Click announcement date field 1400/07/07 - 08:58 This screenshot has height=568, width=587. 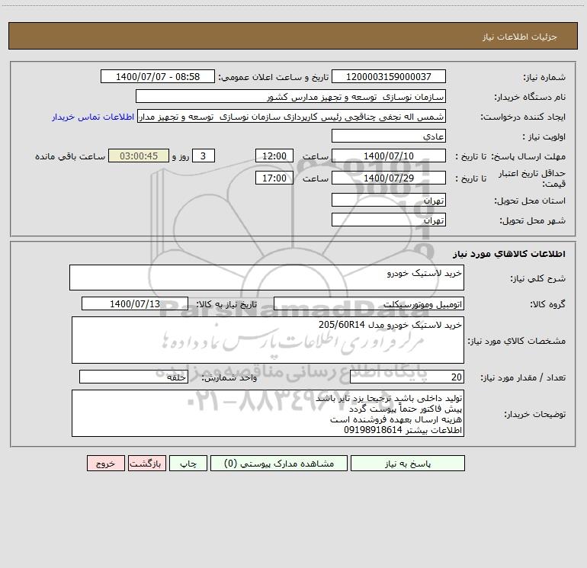coord(158,76)
